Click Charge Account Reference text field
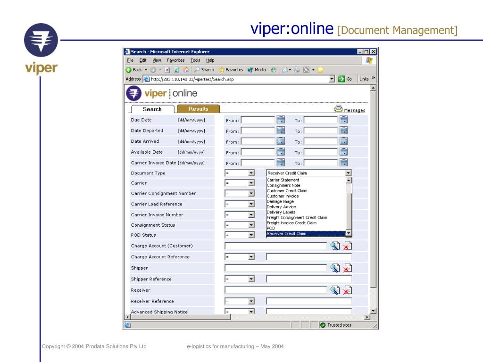This screenshot has width=483, height=362. pos(308,257)
